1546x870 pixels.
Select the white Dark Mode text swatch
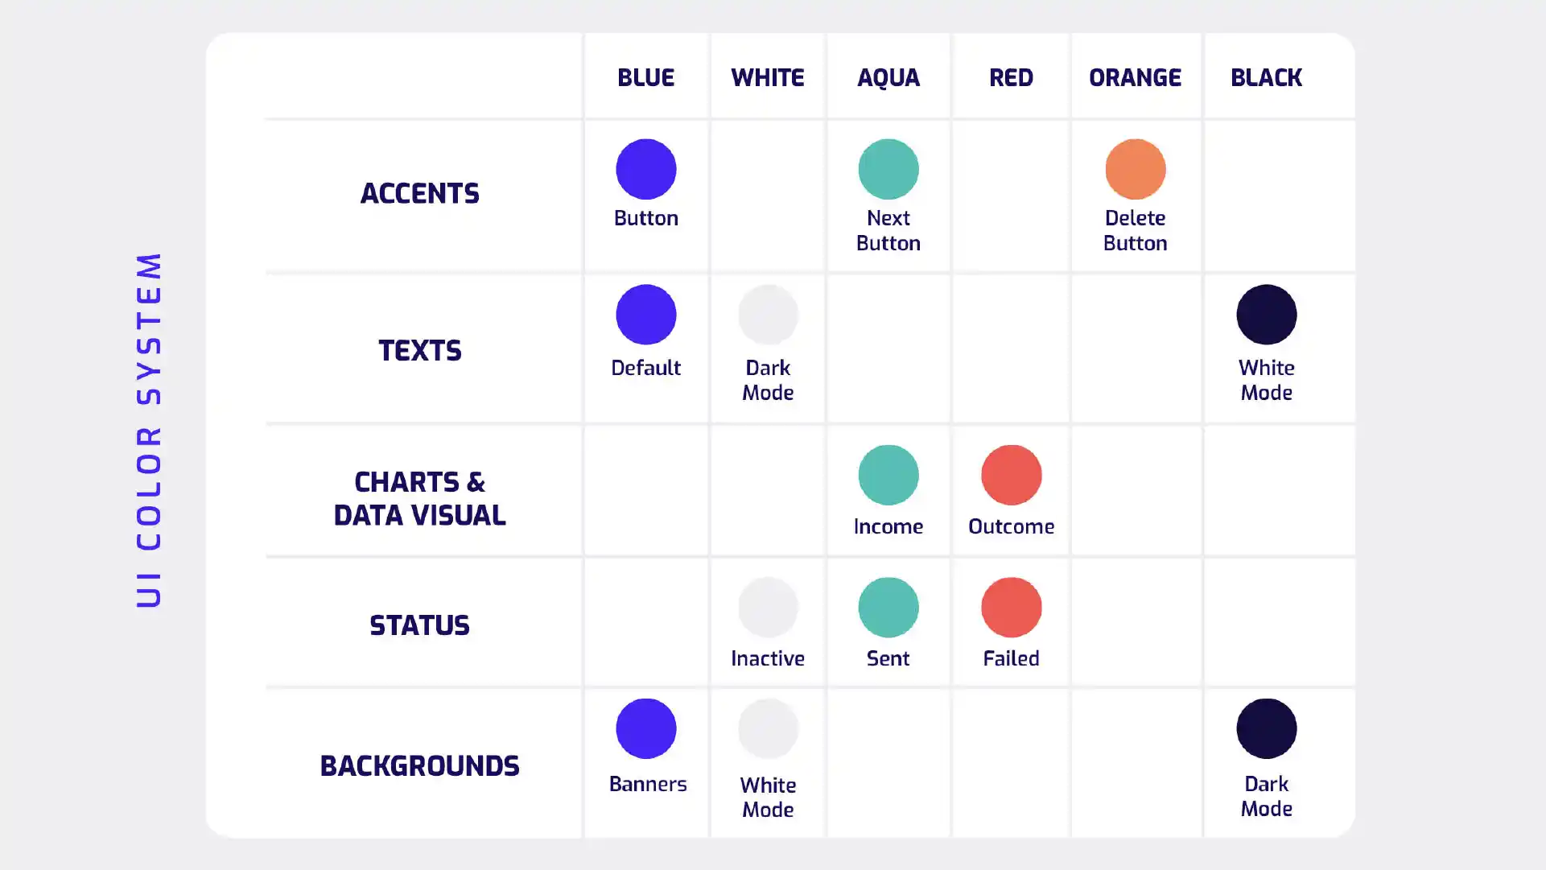(x=768, y=315)
